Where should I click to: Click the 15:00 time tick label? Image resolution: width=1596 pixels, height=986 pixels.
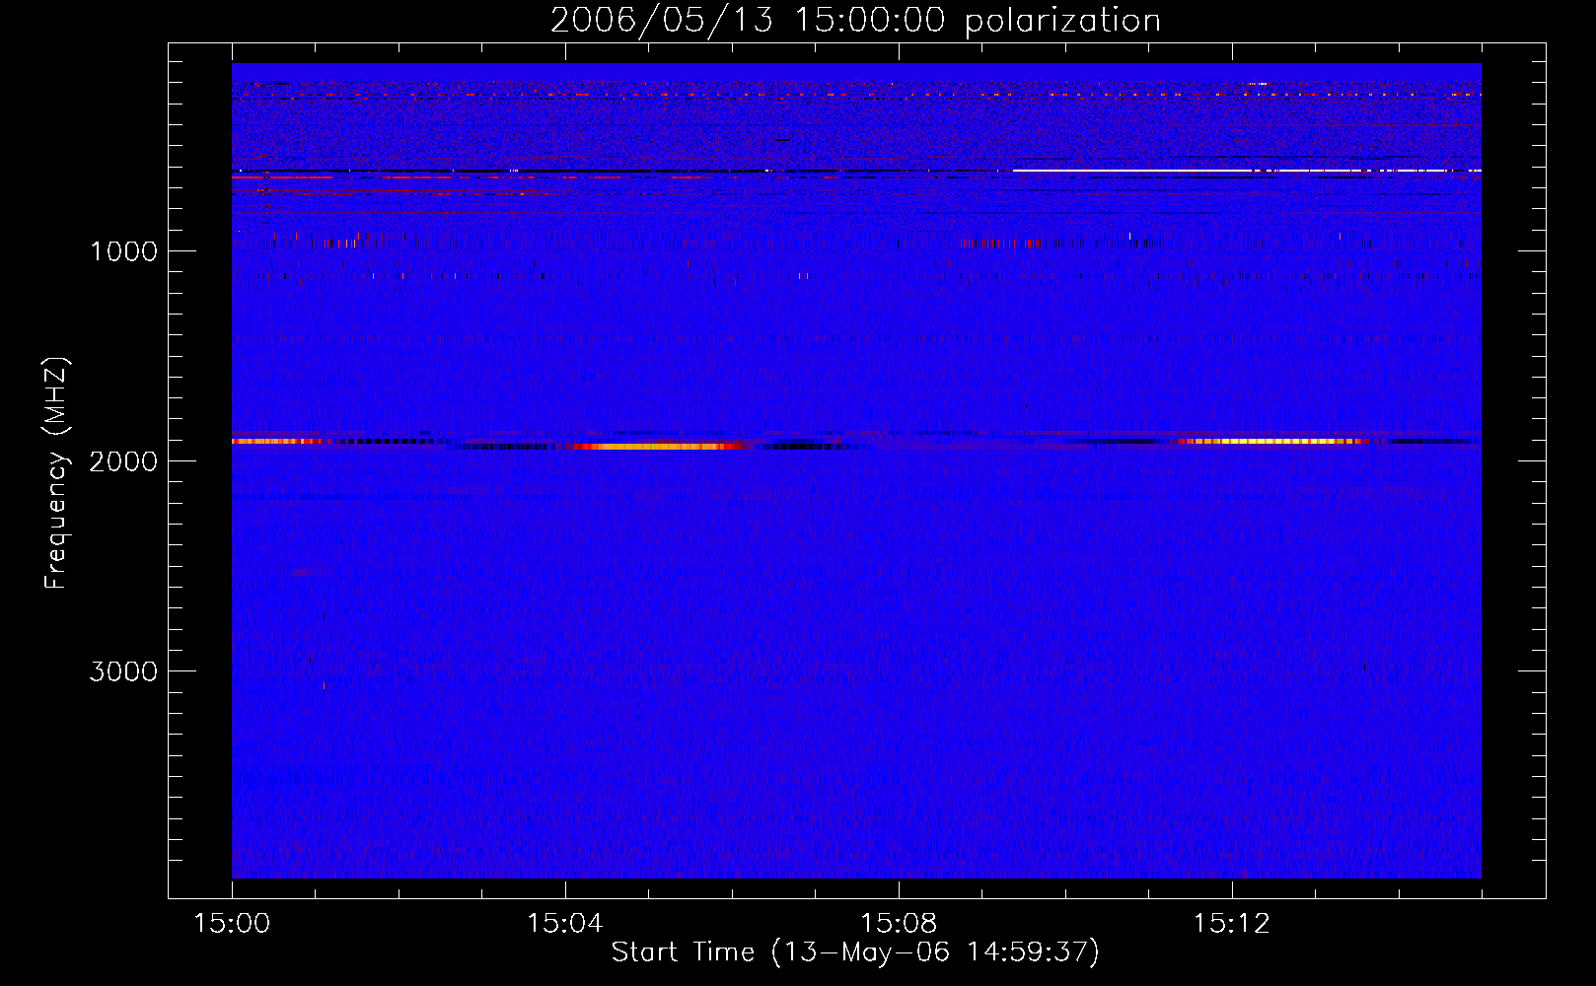232,924
